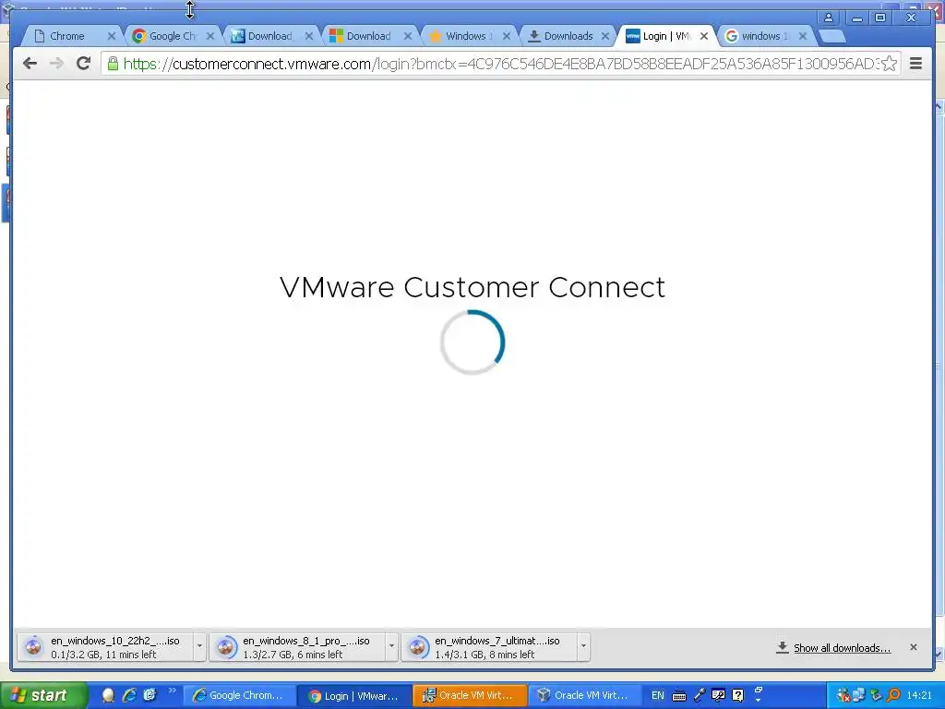Screen dimensions: 945x709
Task: Close the downloads shelf
Action: 913,647
